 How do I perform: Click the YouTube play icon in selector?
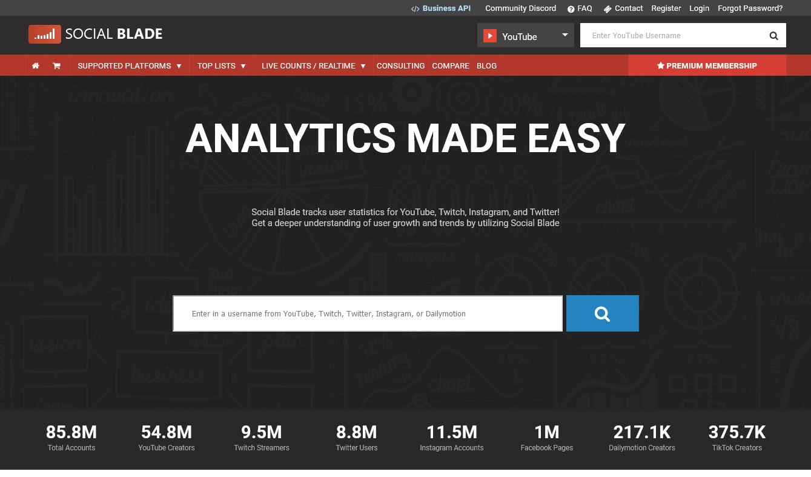pos(490,36)
